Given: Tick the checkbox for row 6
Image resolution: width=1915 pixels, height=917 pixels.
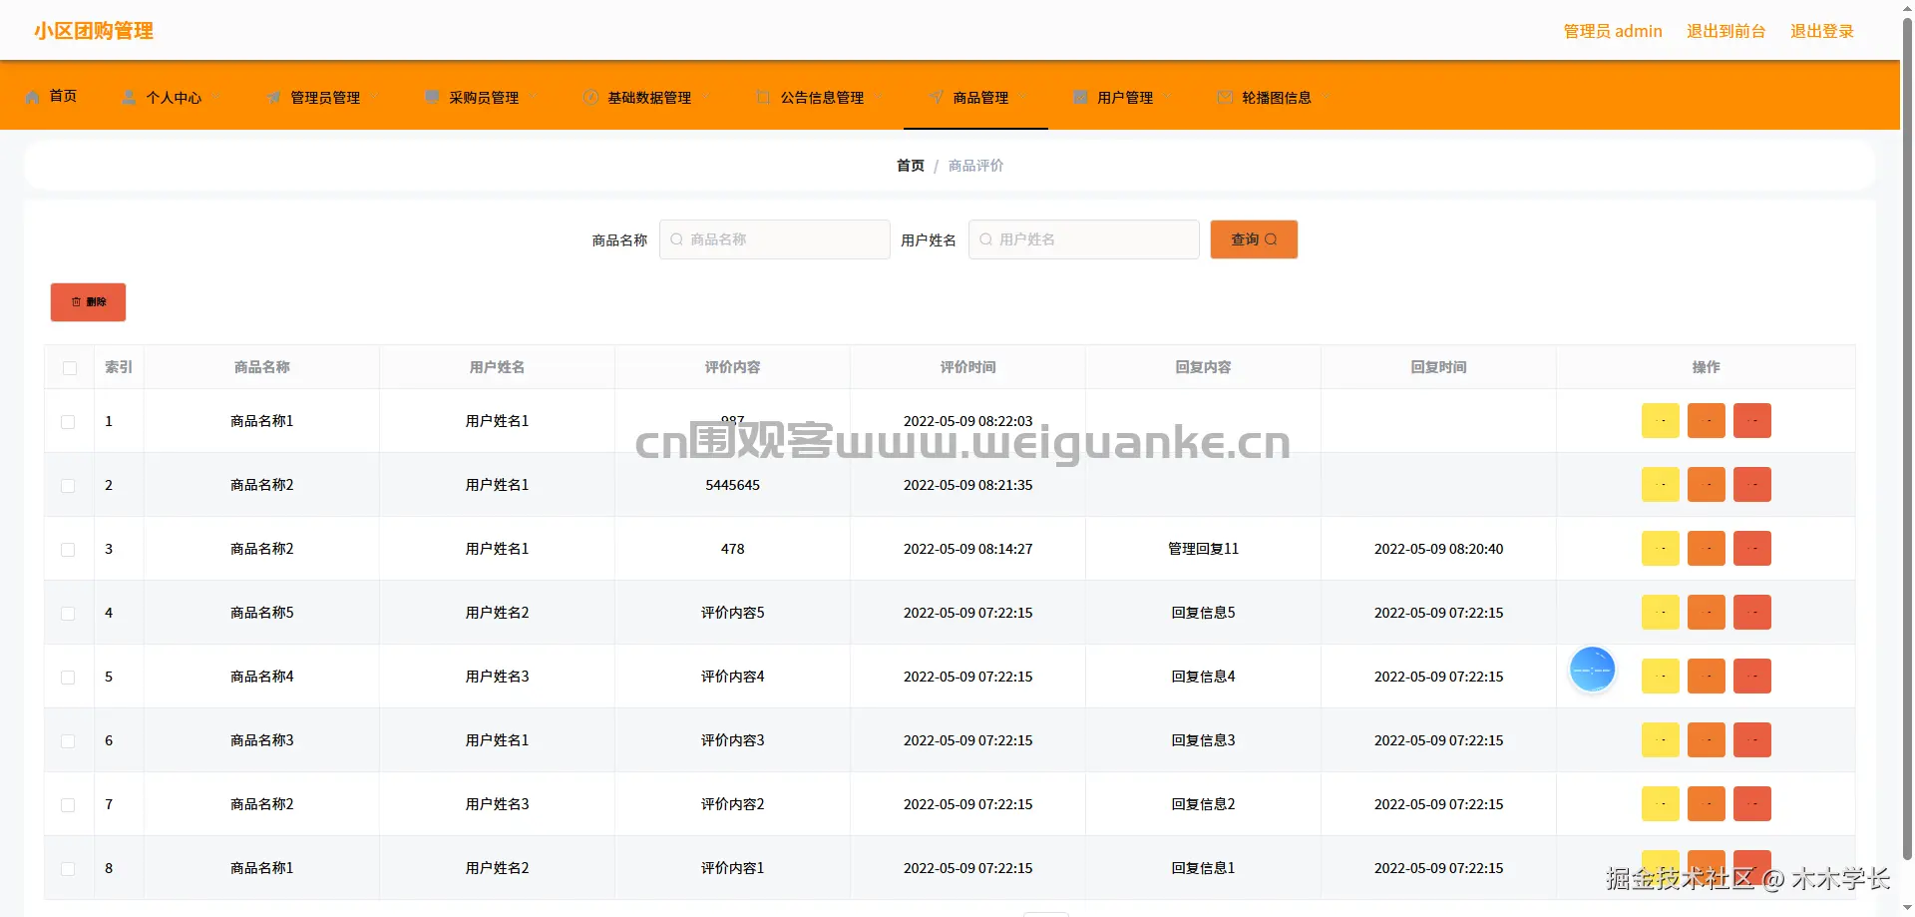Looking at the screenshot, I should pos(68,741).
